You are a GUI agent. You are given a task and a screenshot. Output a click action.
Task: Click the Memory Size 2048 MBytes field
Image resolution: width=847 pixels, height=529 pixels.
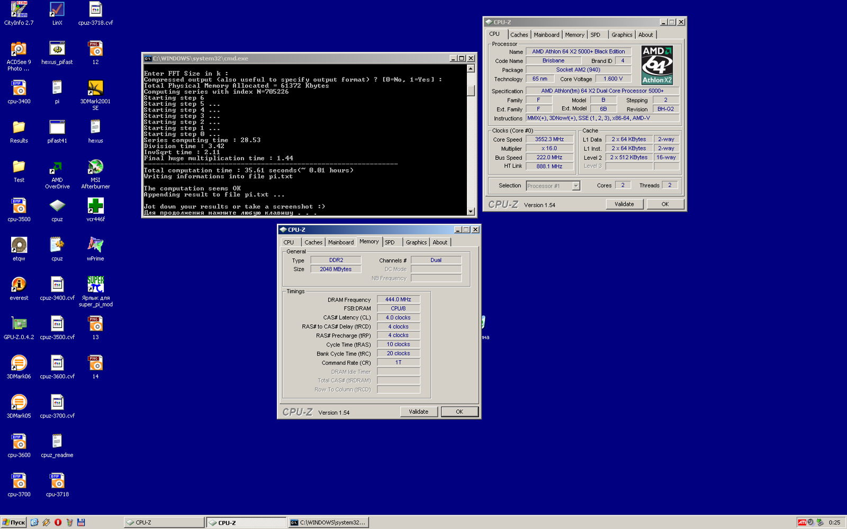[336, 269]
